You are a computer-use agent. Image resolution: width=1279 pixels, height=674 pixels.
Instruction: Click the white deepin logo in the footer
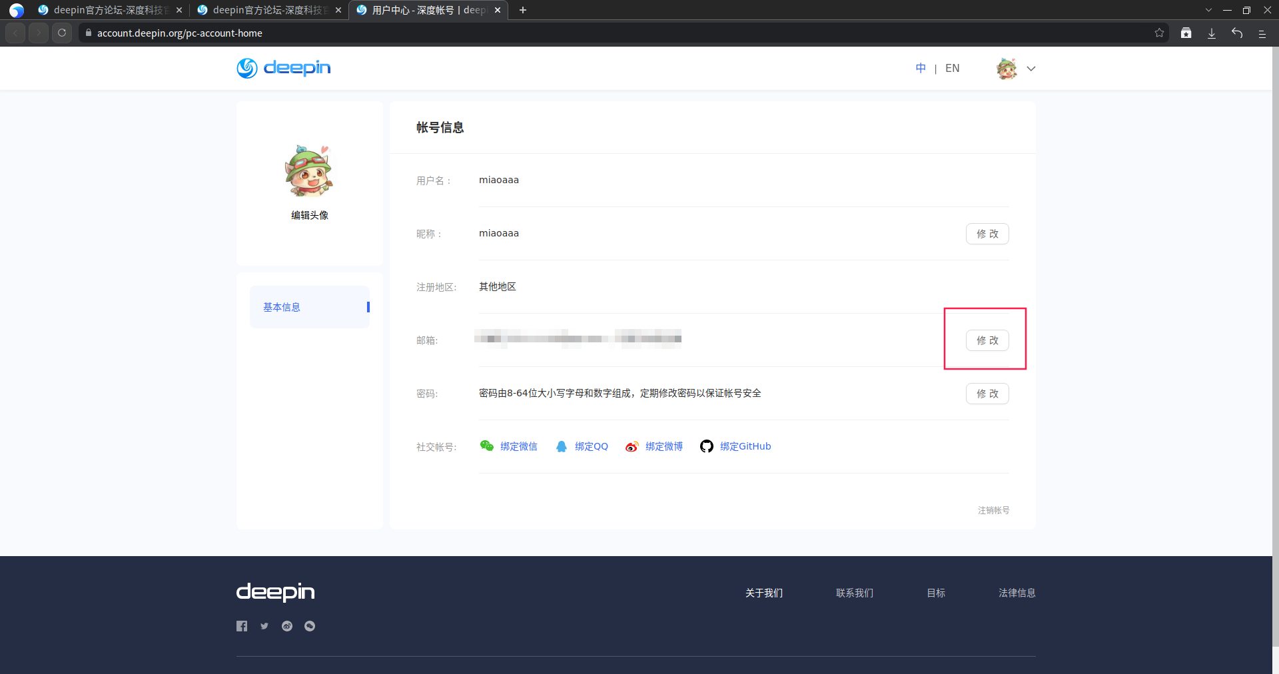pyautogui.click(x=276, y=592)
